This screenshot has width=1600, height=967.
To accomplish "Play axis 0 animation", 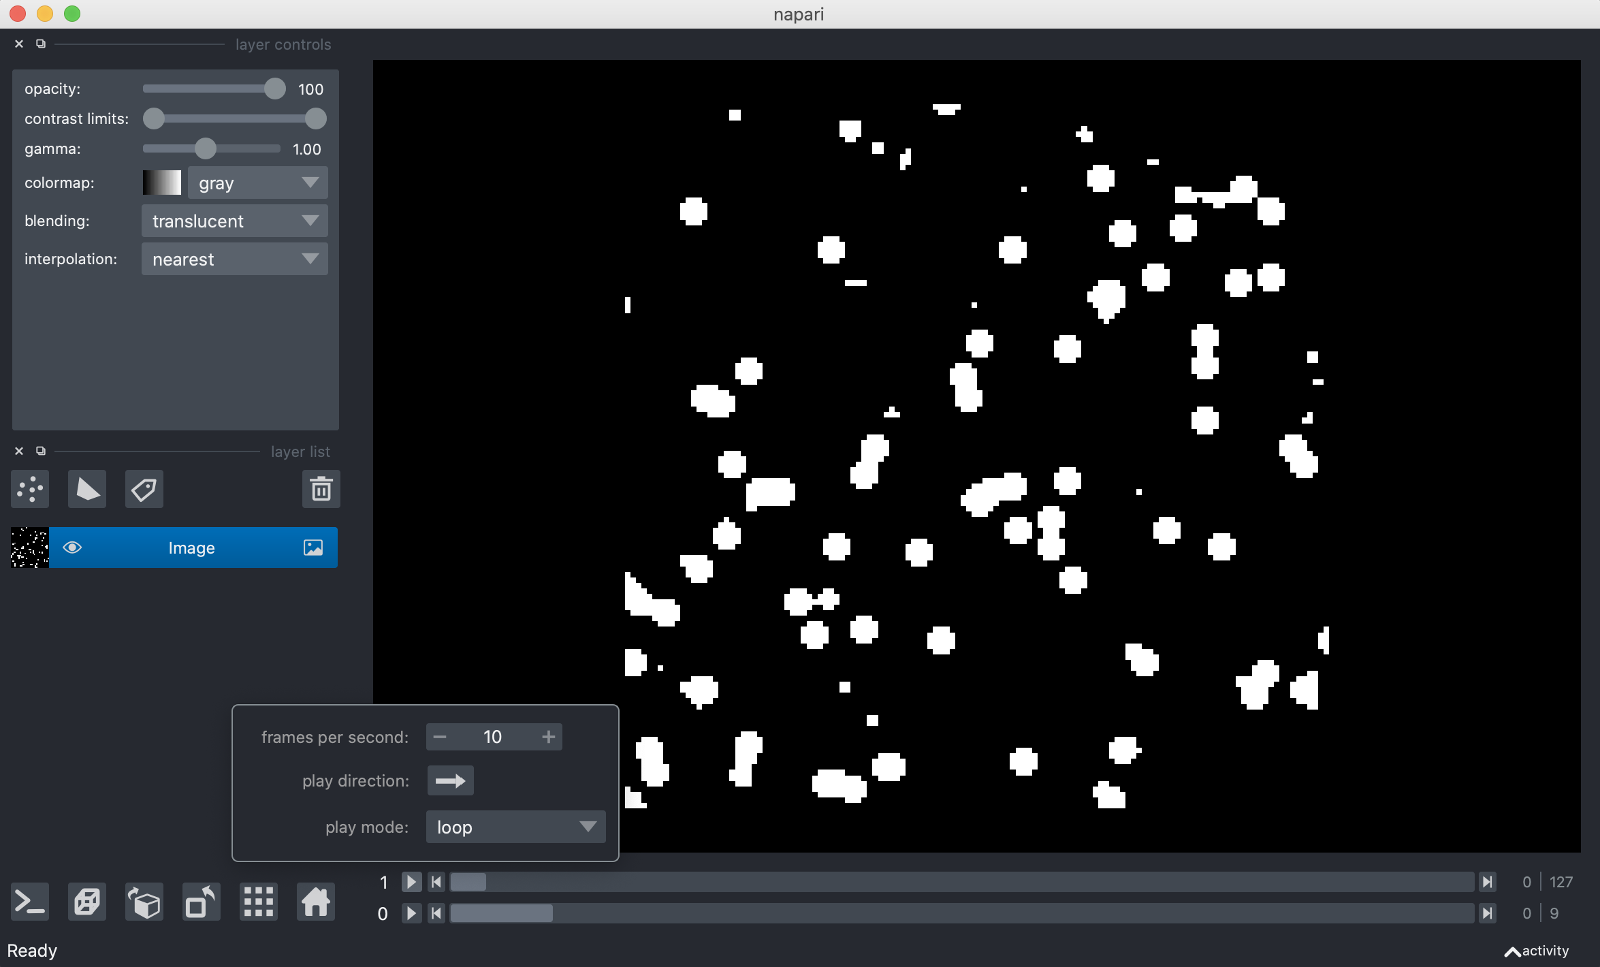I will [411, 913].
